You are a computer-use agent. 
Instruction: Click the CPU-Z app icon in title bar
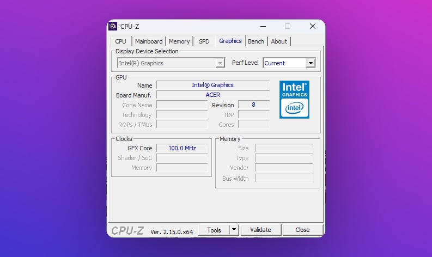[113, 26]
